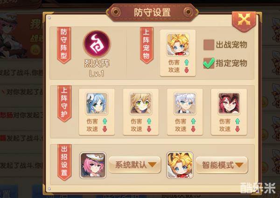Open the 智能模式 dropdown
This screenshot has height=198, width=280.
[x=222, y=165]
